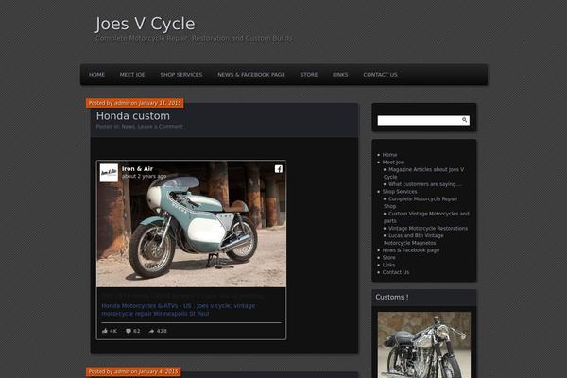Open Complete Motorcycle Repair Shop link
Image resolution: width=567 pixels, height=378 pixels.
pos(421,202)
